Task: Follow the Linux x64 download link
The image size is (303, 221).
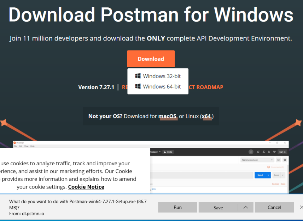Action: [x=207, y=116]
